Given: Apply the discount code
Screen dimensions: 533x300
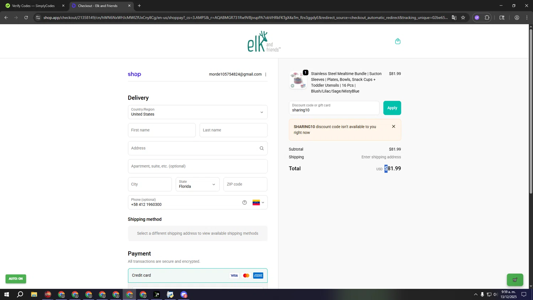Looking at the screenshot, I should pos(392,108).
